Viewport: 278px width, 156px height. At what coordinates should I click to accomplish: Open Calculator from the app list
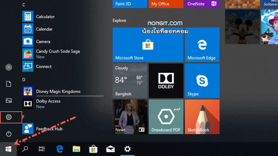[63, 16]
